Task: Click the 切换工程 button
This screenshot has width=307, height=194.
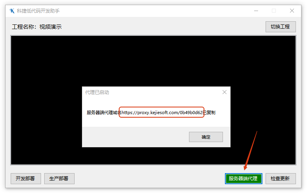Action: [280, 27]
